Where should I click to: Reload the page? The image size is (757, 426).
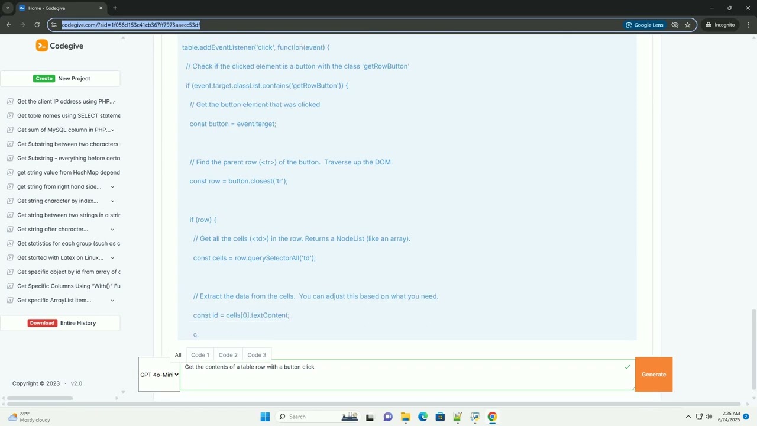pyautogui.click(x=37, y=25)
